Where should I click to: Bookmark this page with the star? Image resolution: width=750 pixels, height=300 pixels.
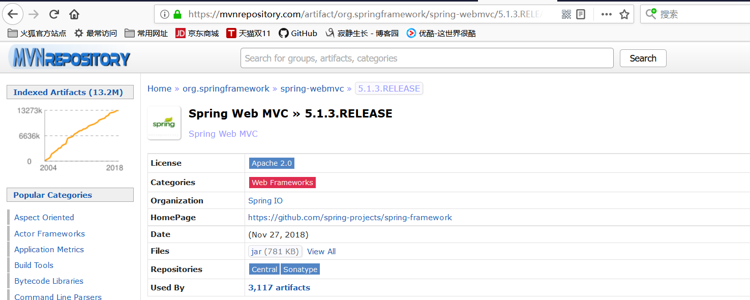point(624,14)
